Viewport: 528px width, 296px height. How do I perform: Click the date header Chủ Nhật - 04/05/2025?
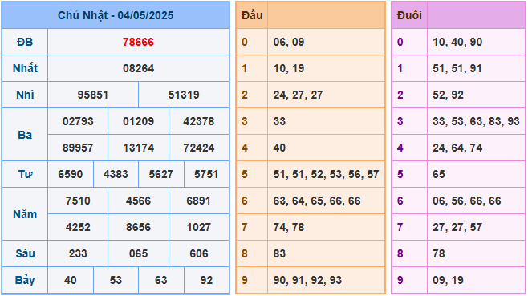116,15
